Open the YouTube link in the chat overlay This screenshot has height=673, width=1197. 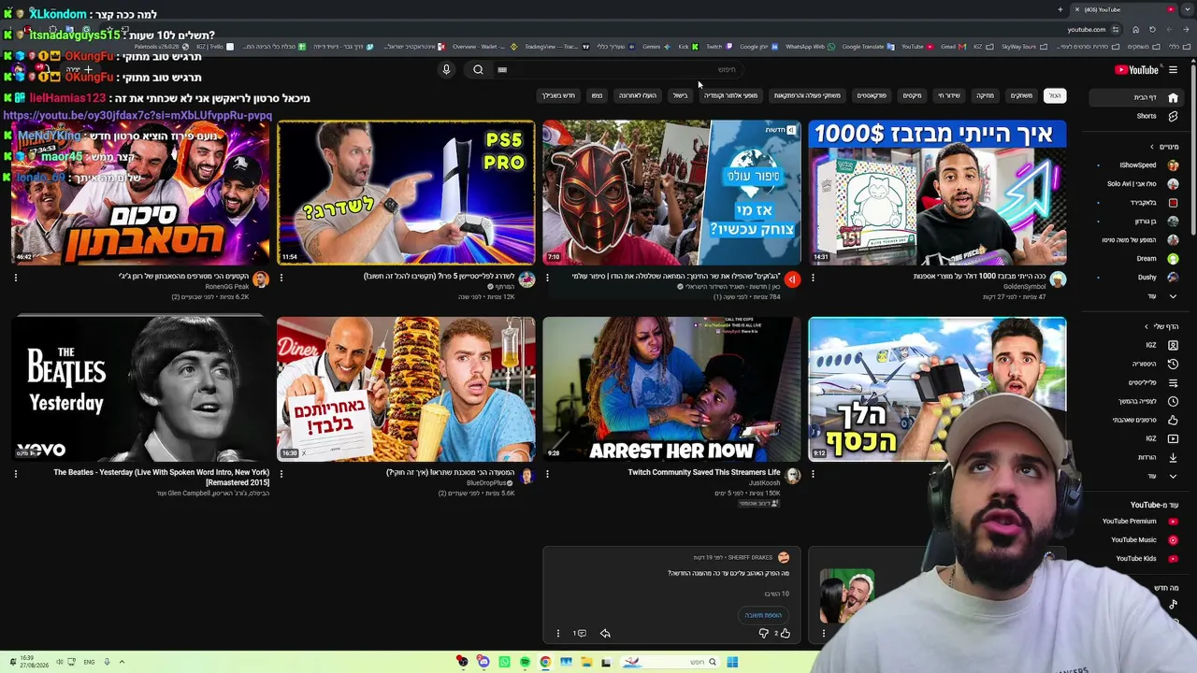click(137, 116)
